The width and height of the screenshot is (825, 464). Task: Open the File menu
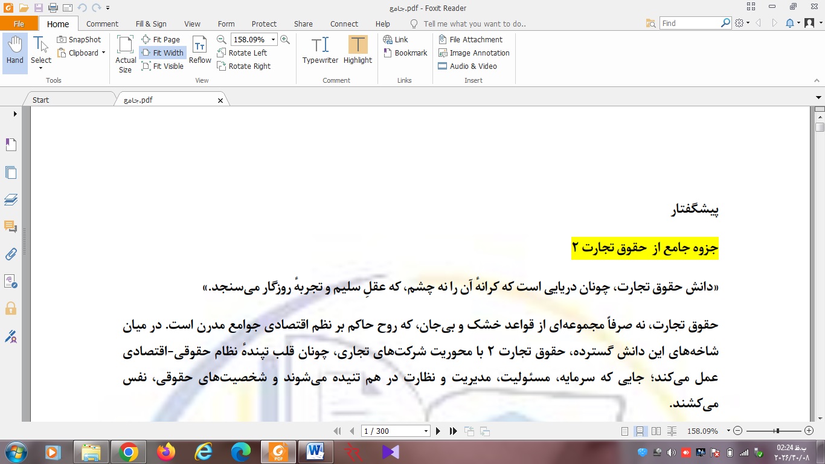click(19, 24)
